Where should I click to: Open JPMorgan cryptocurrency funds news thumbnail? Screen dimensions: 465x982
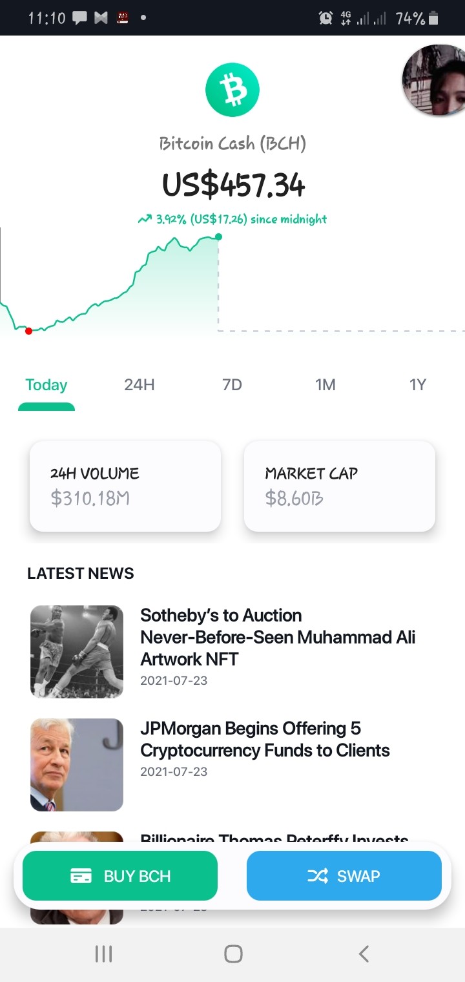pos(77,764)
